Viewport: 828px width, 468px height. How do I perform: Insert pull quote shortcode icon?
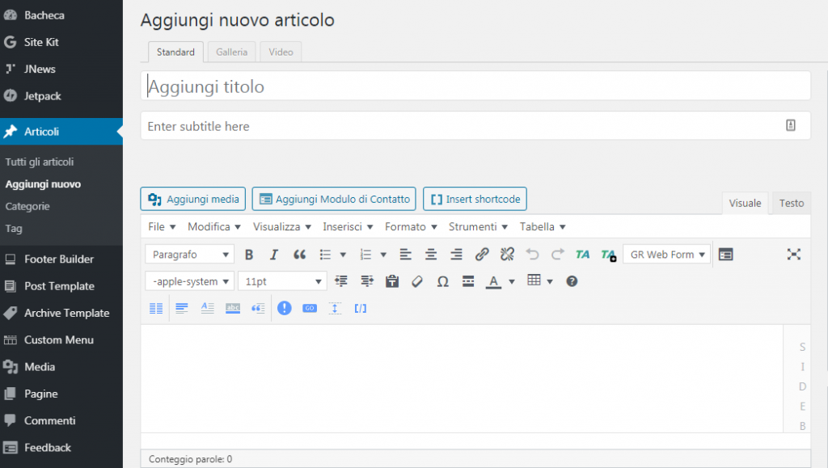(x=258, y=308)
